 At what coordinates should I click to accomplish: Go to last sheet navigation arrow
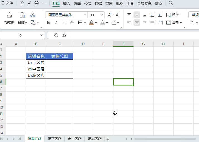(x=20, y=139)
